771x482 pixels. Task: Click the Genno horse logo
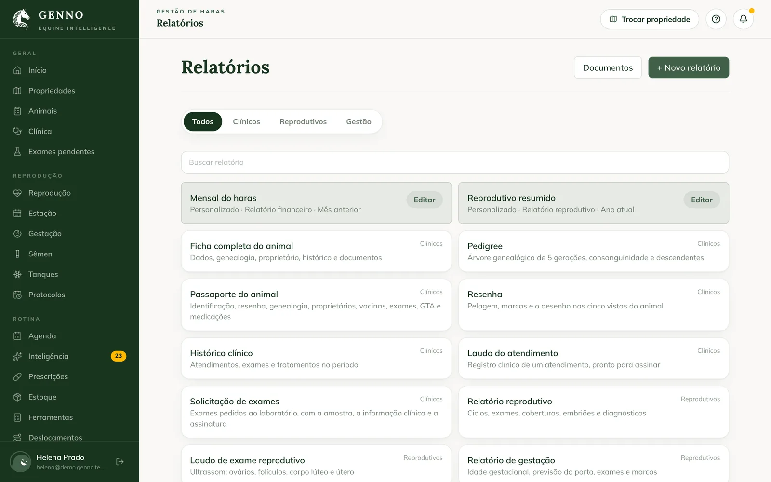point(21,19)
